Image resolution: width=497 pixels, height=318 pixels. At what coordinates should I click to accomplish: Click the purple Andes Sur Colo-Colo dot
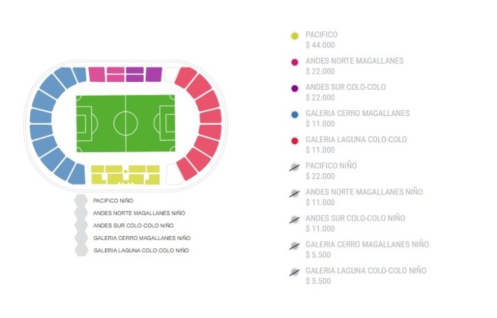(294, 88)
